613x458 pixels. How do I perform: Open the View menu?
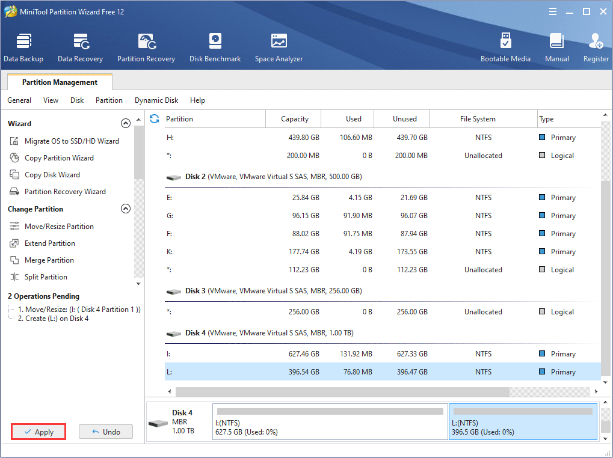(51, 100)
